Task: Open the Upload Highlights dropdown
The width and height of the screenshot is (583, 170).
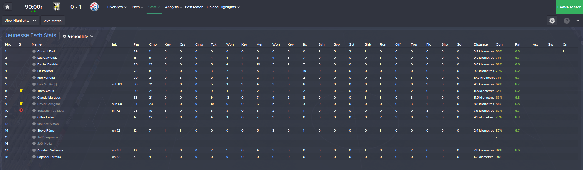Action: click(x=223, y=7)
